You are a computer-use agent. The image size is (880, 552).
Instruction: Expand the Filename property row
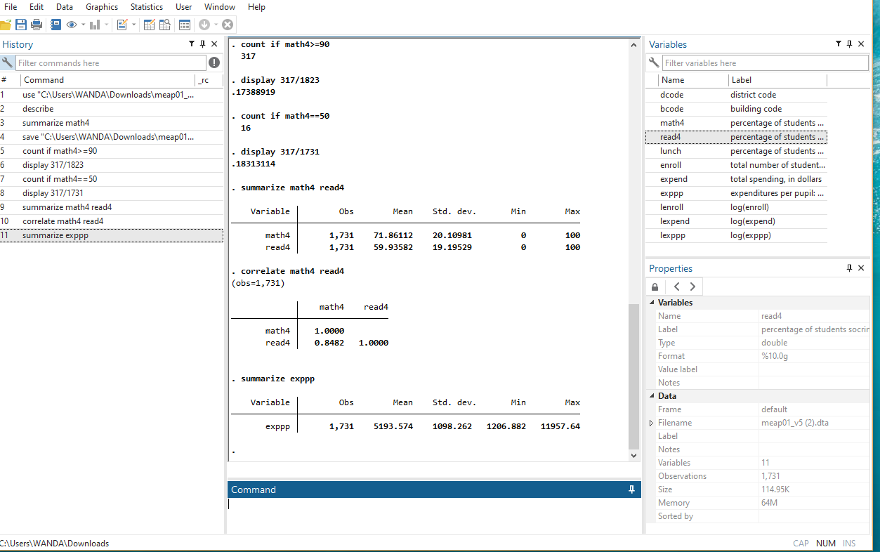click(652, 423)
